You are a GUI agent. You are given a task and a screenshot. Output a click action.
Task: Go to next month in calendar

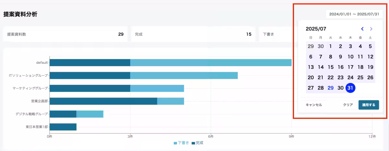click(371, 29)
